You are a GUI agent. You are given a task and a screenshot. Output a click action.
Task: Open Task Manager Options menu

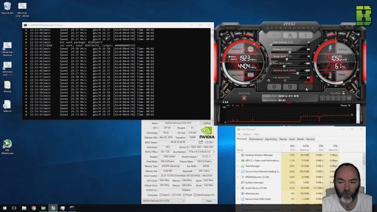pyautogui.click(x=247, y=134)
